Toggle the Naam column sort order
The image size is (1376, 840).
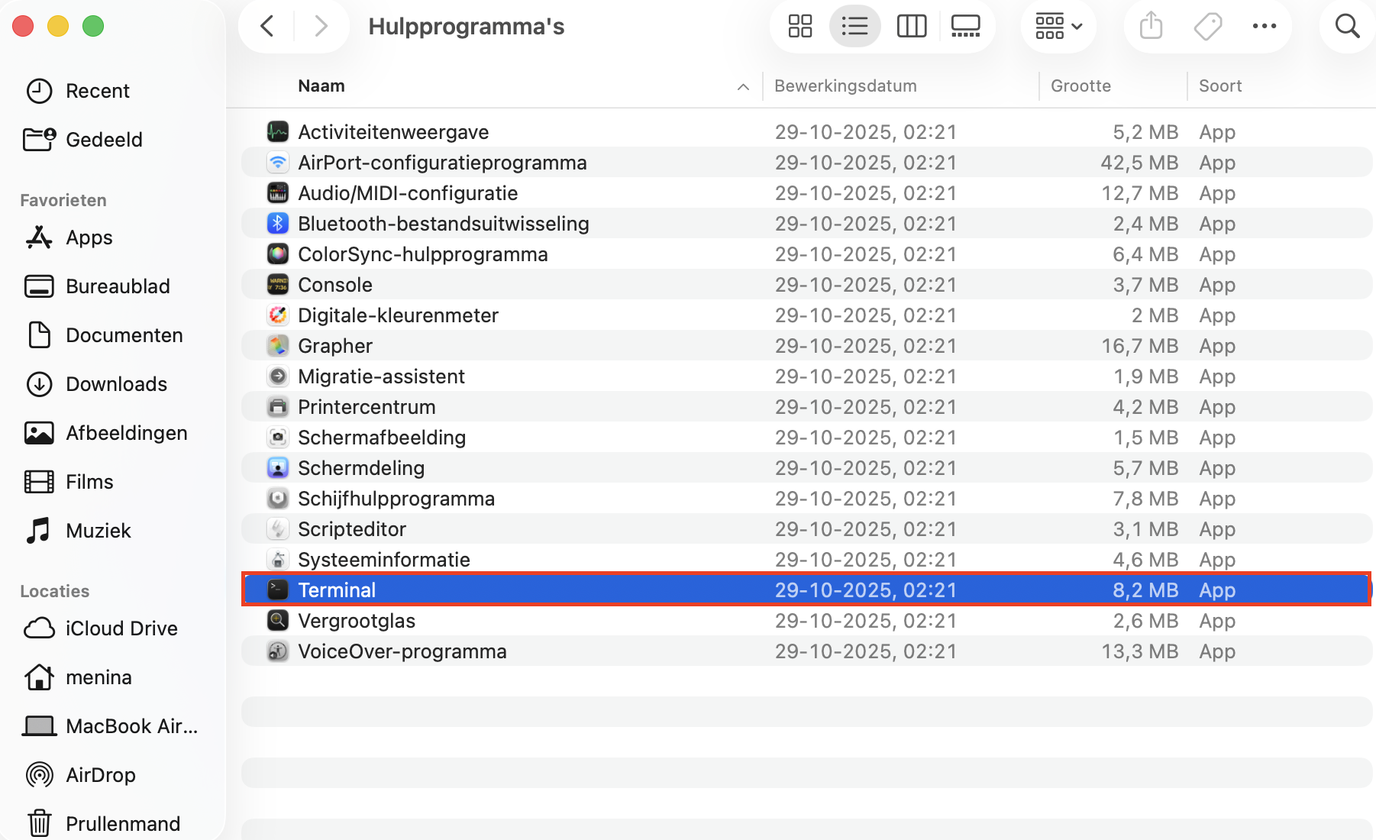[x=321, y=86]
